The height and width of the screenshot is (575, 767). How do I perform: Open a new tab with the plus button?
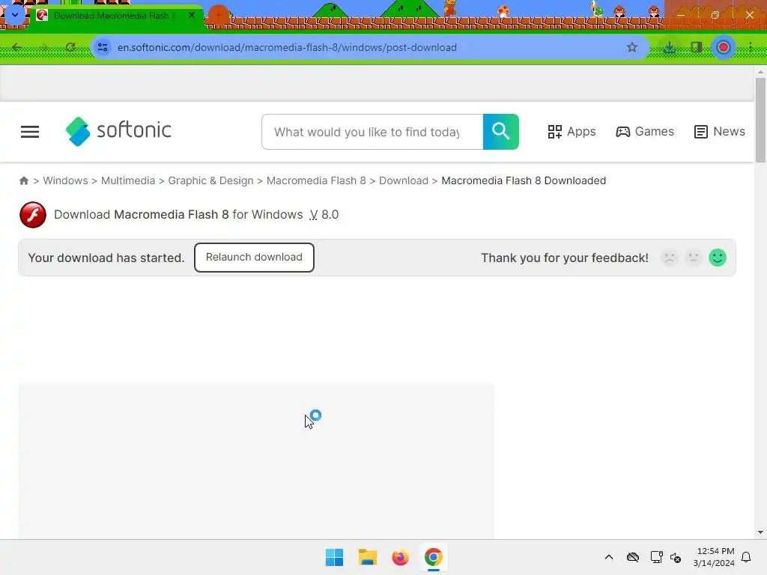pos(219,16)
